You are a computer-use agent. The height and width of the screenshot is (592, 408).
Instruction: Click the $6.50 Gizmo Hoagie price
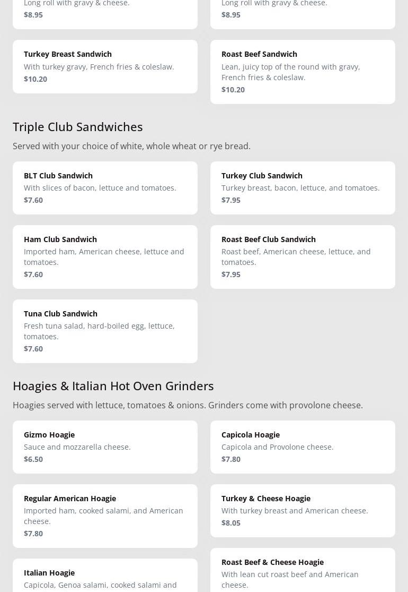(33, 459)
